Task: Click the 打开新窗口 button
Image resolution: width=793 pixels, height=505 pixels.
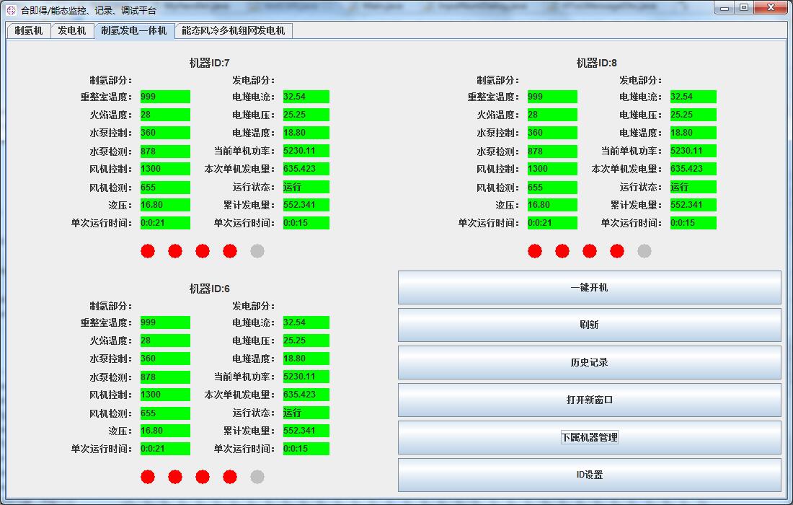Action: point(589,400)
